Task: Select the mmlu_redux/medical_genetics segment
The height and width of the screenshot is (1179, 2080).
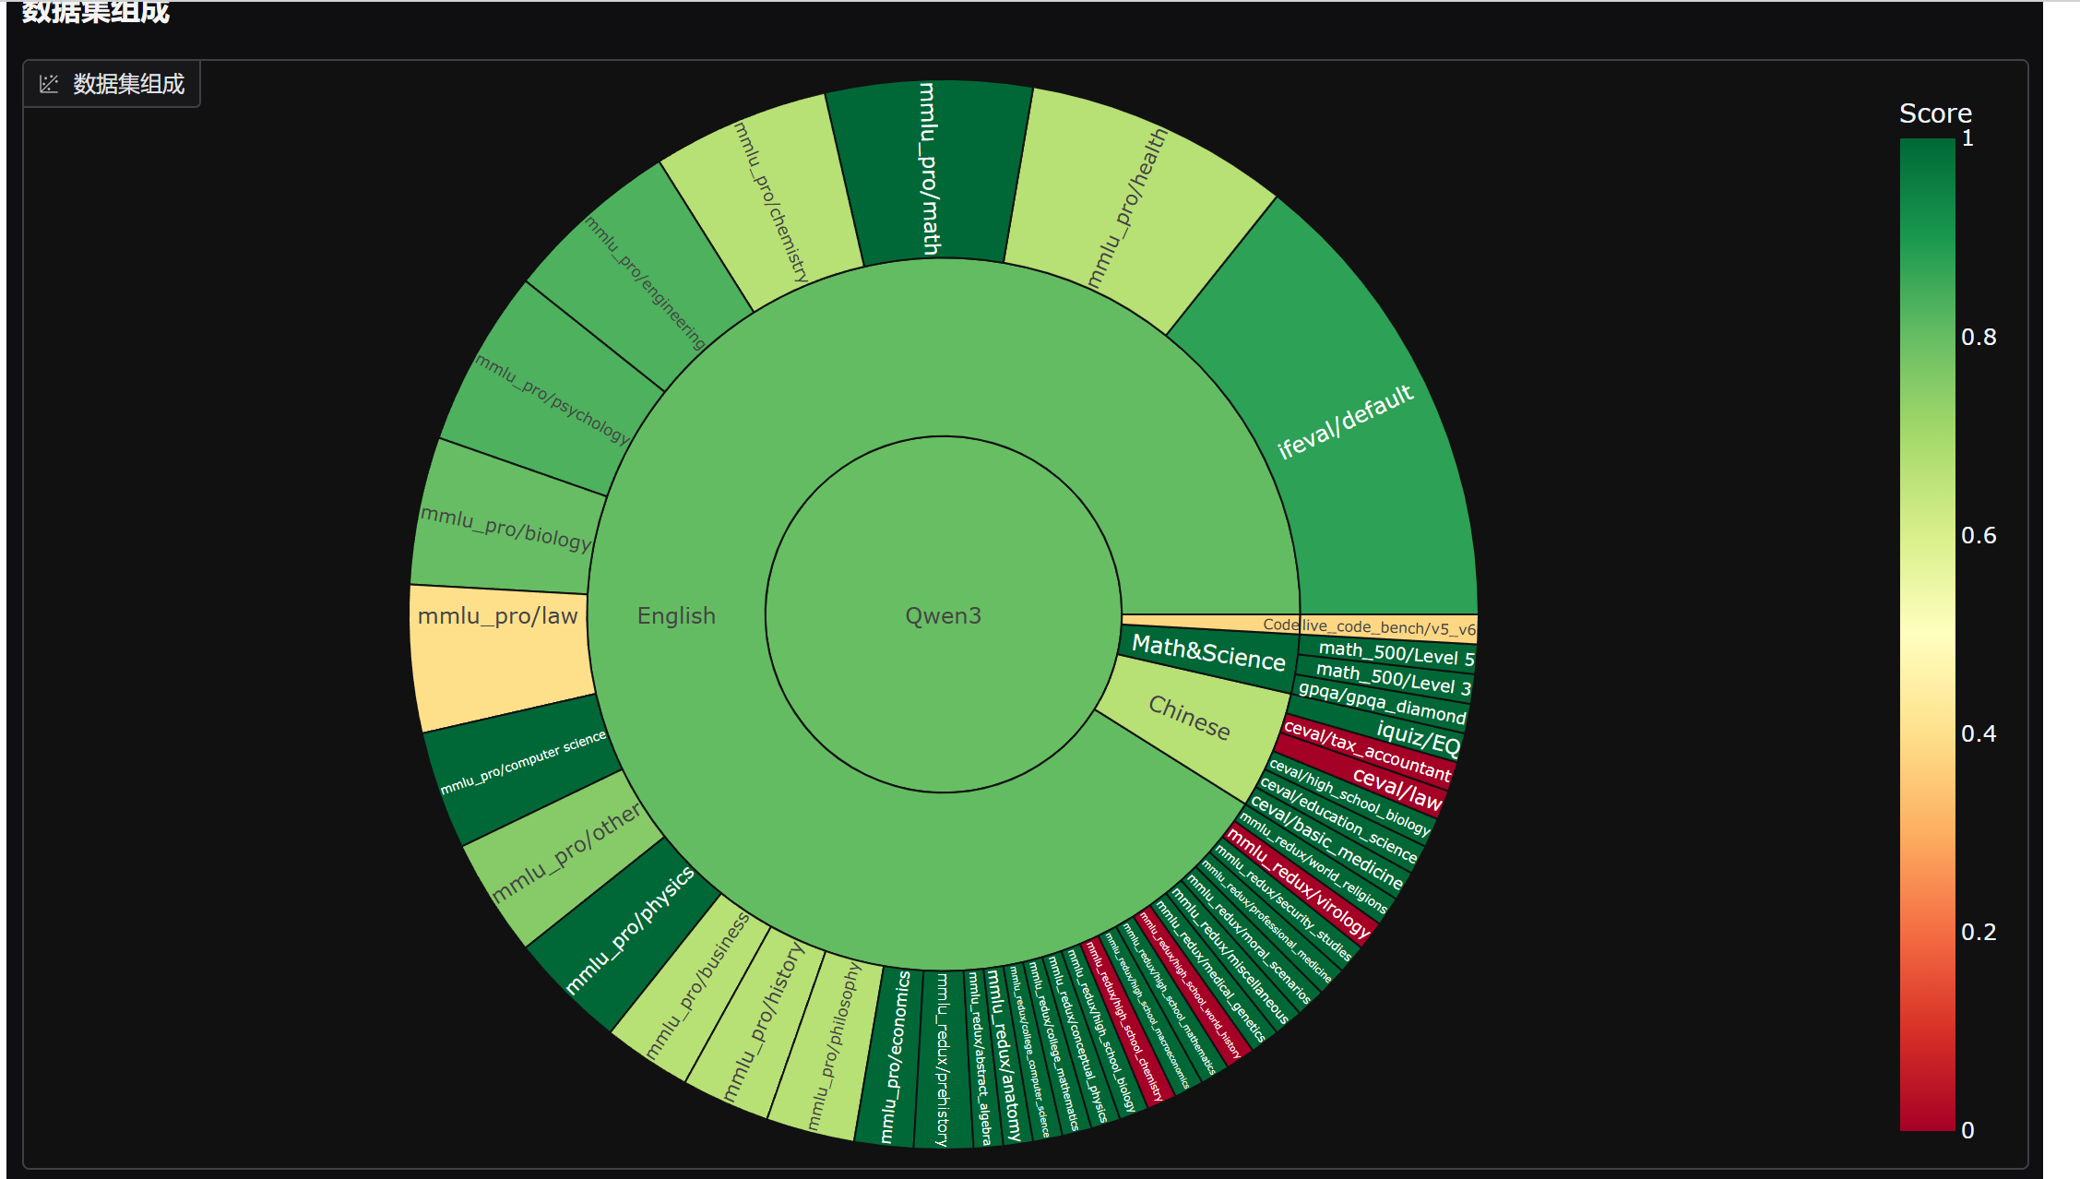Action: (1211, 971)
